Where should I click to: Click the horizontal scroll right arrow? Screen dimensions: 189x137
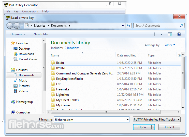178,112
